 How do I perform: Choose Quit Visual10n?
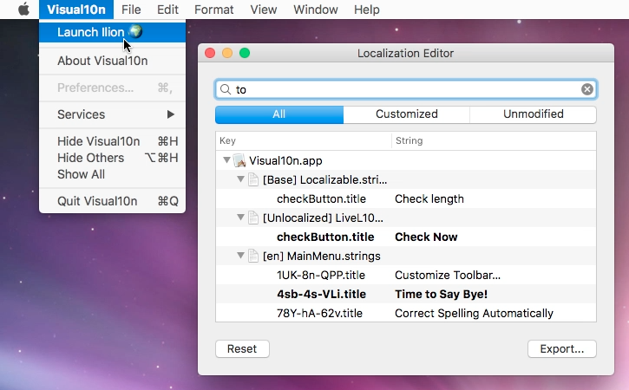pyautogui.click(x=112, y=201)
